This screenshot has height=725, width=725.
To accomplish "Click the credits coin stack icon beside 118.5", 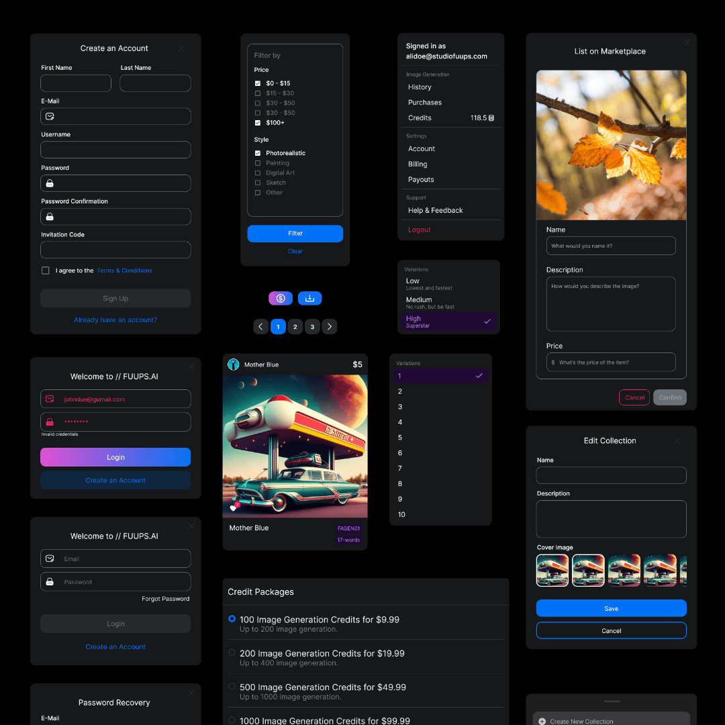I will pyautogui.click(x=491, y=118).
